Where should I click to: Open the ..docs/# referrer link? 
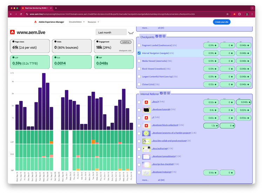click(x=155, y=102)
